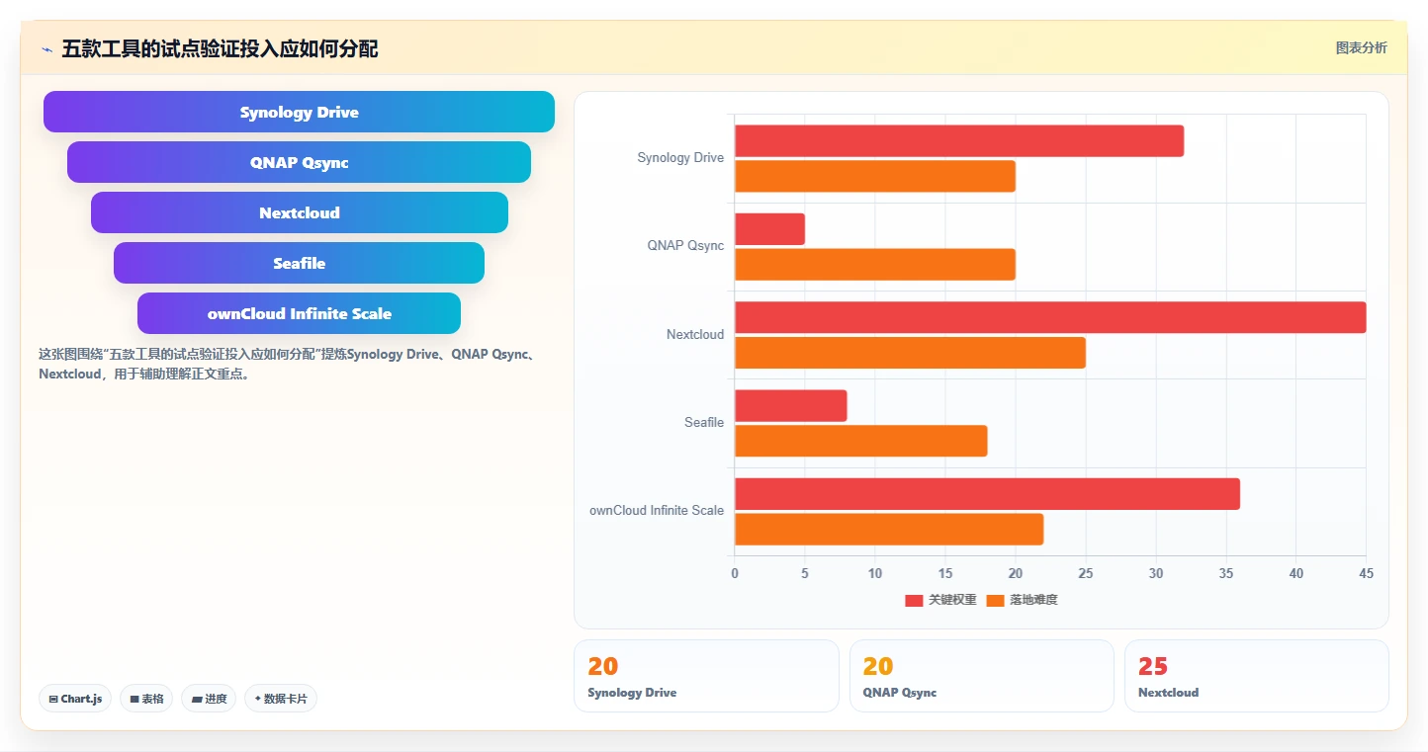Click the 图表分析 label in header
Image resolution: width=1428 pixels, height=752 pixels.
point(1361,47)
